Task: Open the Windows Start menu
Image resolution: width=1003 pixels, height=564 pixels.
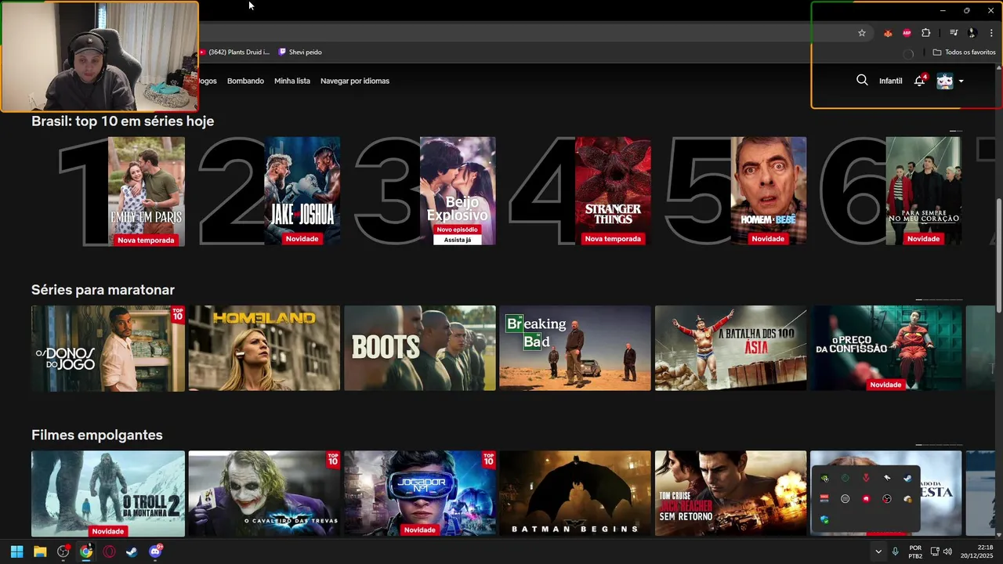Action: [x=16, y=551]
